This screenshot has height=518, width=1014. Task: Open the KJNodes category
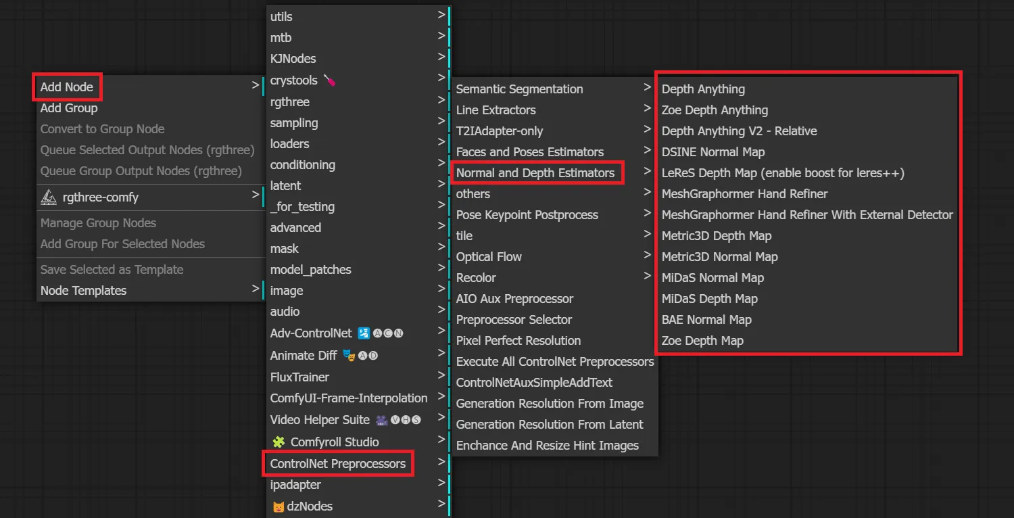pyautogui.click(x=358, y=58)
